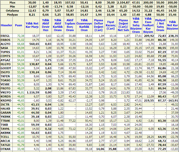Image resolution: width=179 pixels, height=152 pixels.
Task: Select the FROTO stock name
Action: [x=5, y=88]
